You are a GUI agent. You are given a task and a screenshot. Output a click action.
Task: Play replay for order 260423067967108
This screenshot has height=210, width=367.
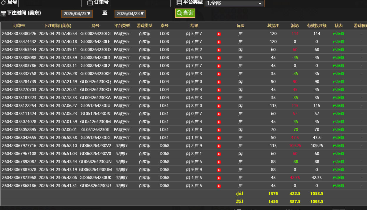pyautogui.click(x=219, y=154)
